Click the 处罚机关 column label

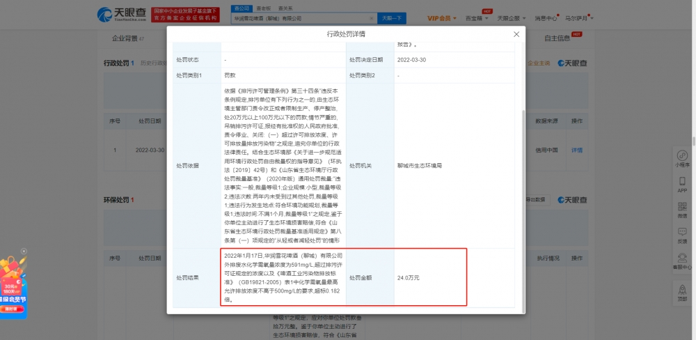[x=361, y=166]
